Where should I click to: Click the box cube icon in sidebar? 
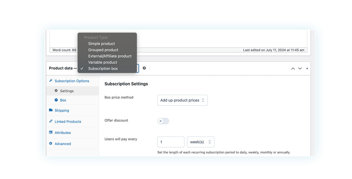56,100
